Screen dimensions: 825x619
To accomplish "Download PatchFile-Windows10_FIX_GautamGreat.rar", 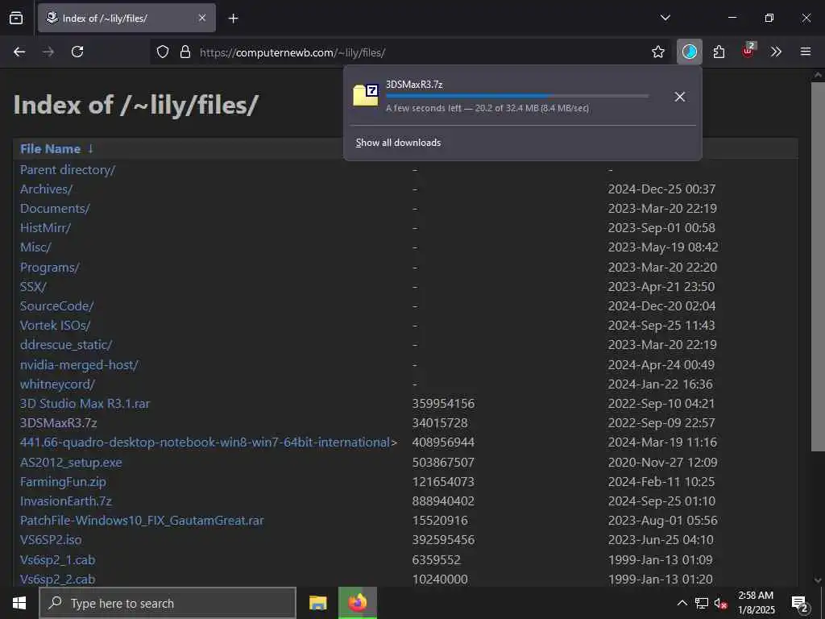I will coord(142,521).
